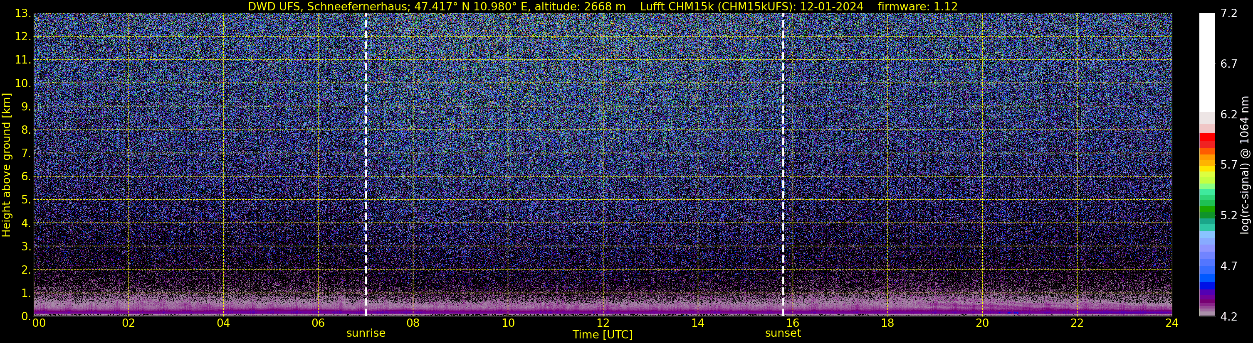The height and width of the screenshot is (343, 1253).
Task: Click the white dashed sunrise marker line
Action: pos(366,164)
